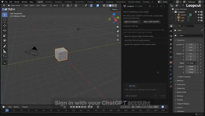Open the Output properties tab
Screen dimensions: 205x116
click(x=171, y=40)
